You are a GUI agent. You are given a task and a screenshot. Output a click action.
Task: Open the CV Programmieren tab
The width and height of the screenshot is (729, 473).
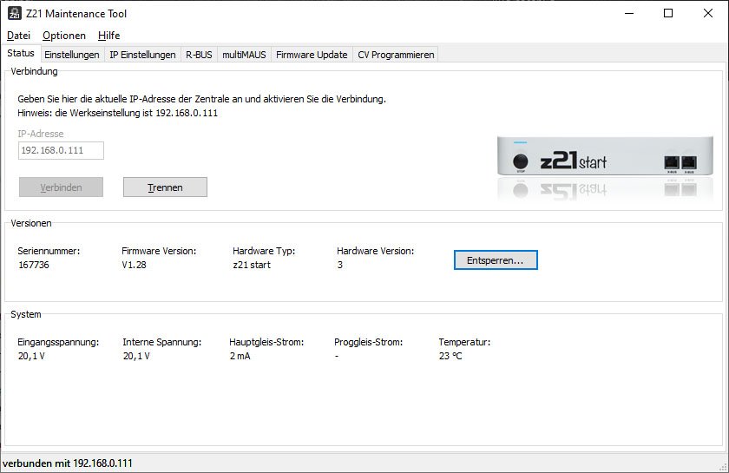point(396,55)
